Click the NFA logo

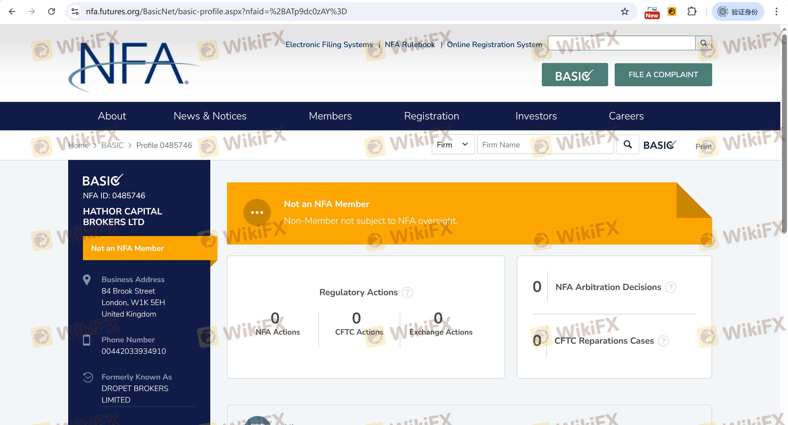point(131,64)
